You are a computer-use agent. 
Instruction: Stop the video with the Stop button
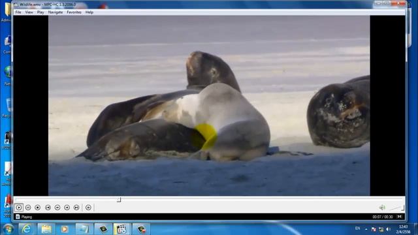(38, 208)
